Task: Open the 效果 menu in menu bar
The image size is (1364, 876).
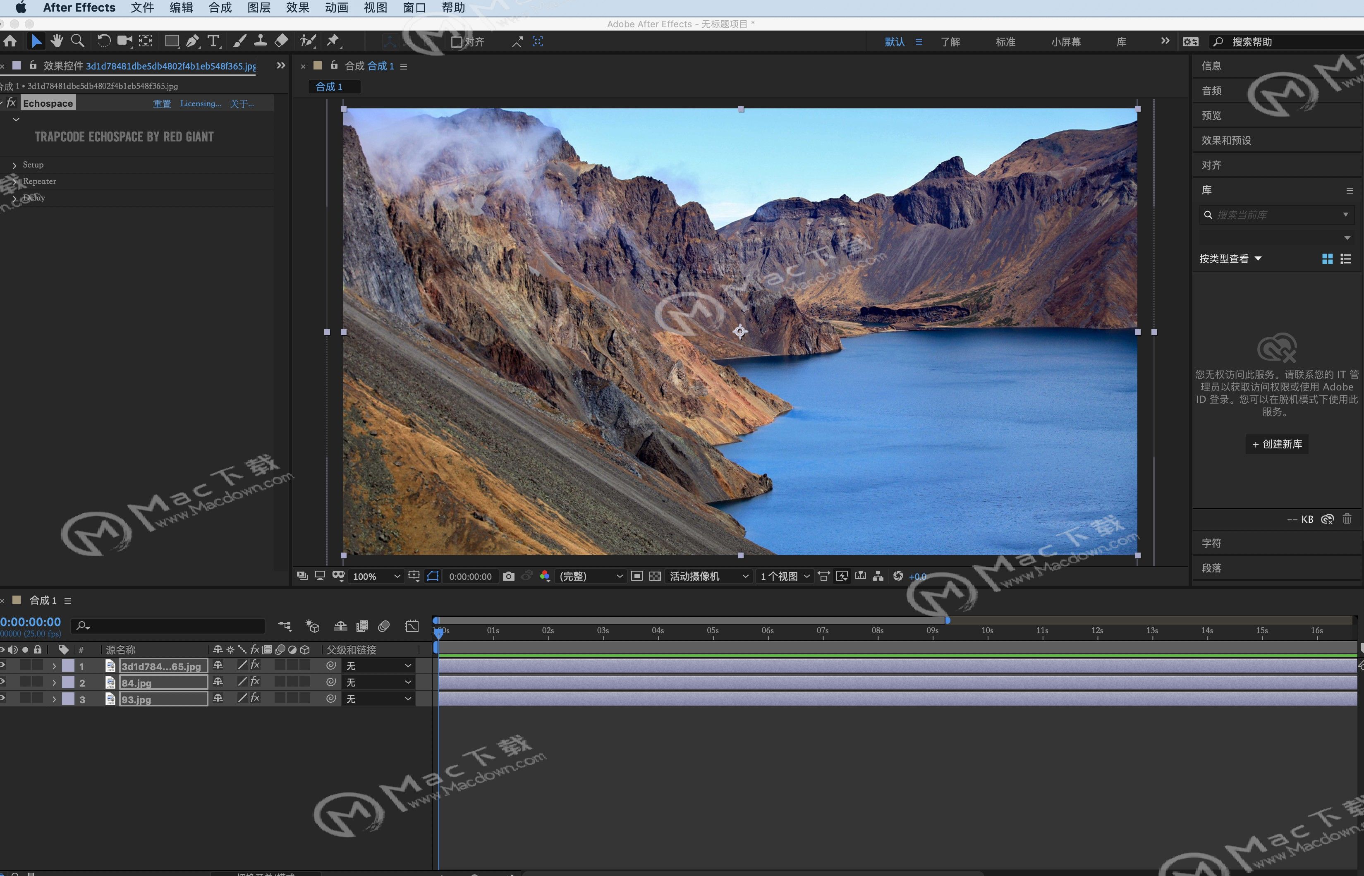Action: coord(297,8)
